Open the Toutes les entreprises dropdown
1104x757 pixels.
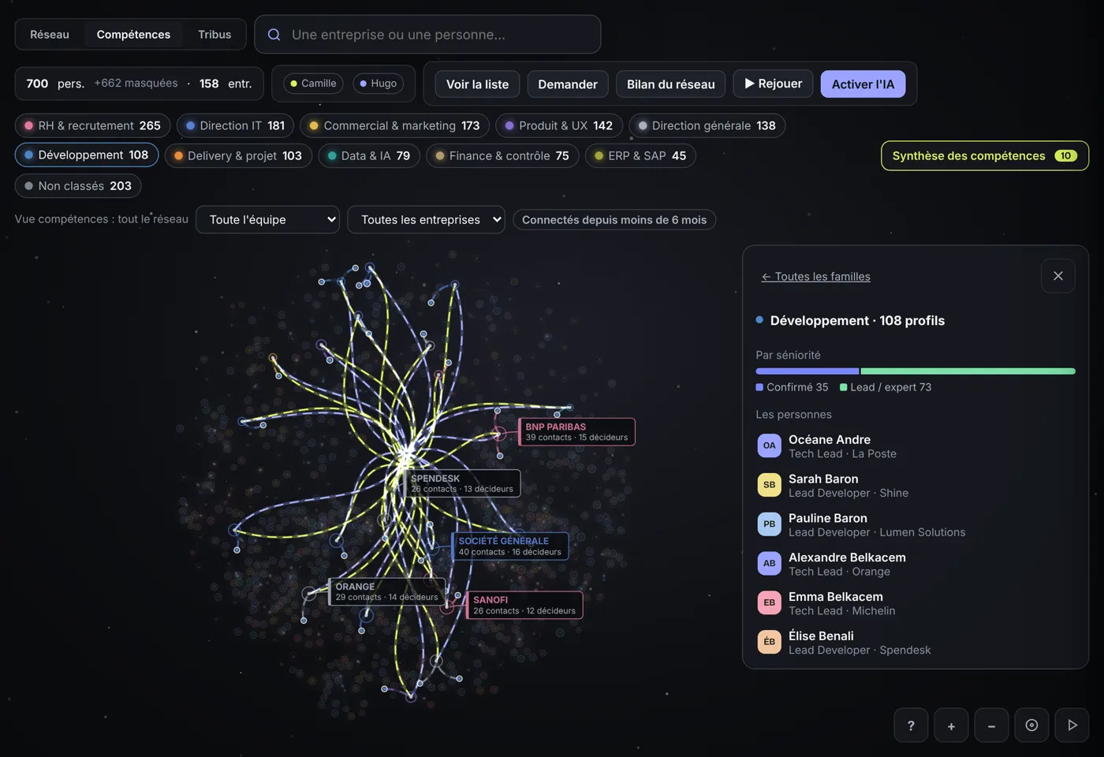tap(426, 220)
